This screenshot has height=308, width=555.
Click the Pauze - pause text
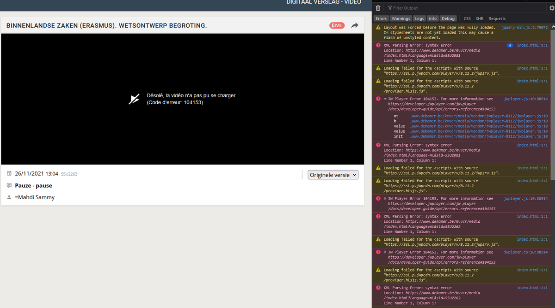(x=33, y=185)
